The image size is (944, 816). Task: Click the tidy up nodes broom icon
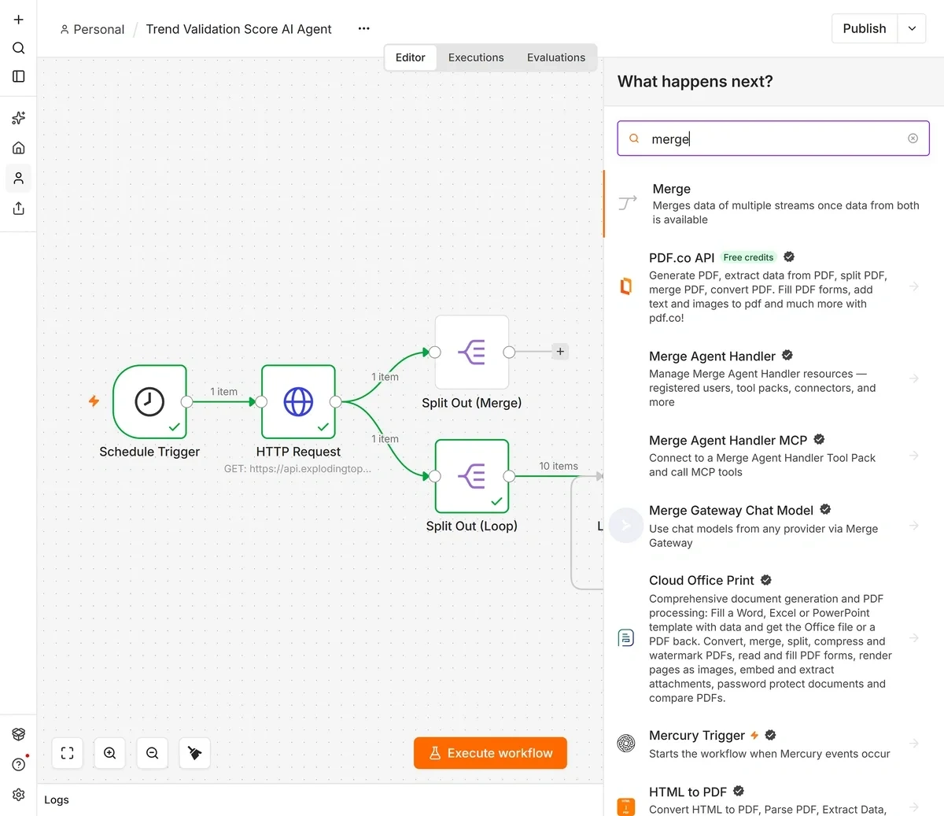click(x=195, y=753)
